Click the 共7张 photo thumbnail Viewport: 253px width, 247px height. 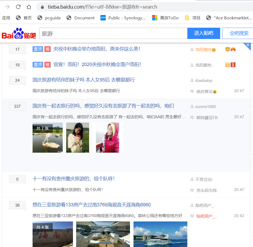tap(48, 137)
